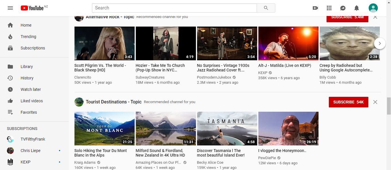Click into the Search field

click(174, 8)
